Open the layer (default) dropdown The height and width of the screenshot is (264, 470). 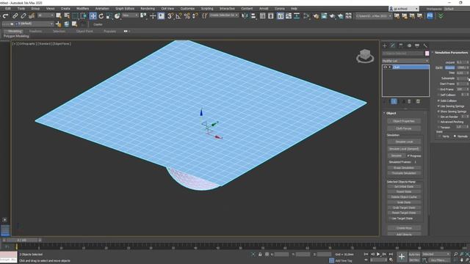coord(28,23)
